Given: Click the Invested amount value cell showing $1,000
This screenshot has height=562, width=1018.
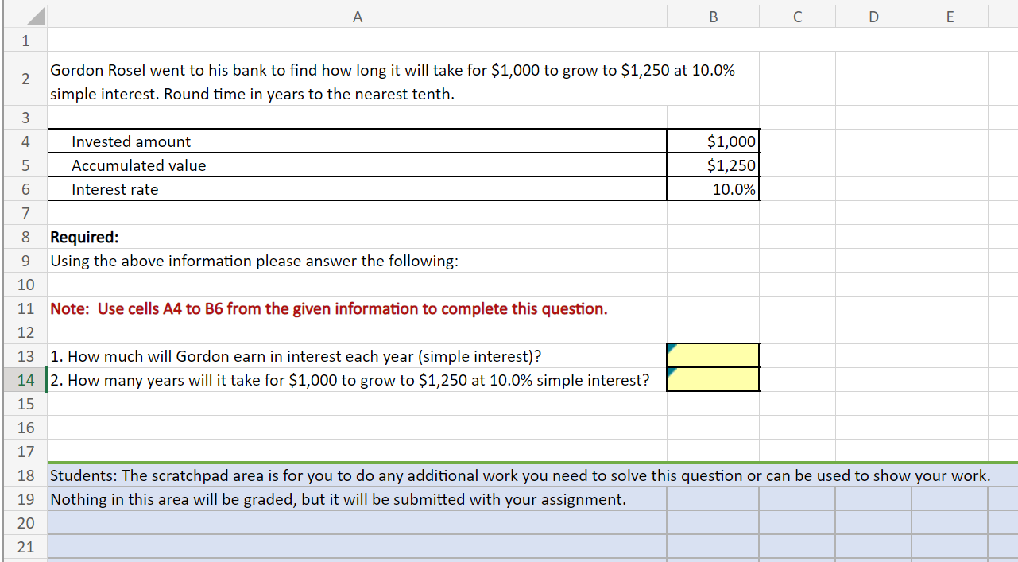Looking at the screenshot, I should [x=712, y=141].
